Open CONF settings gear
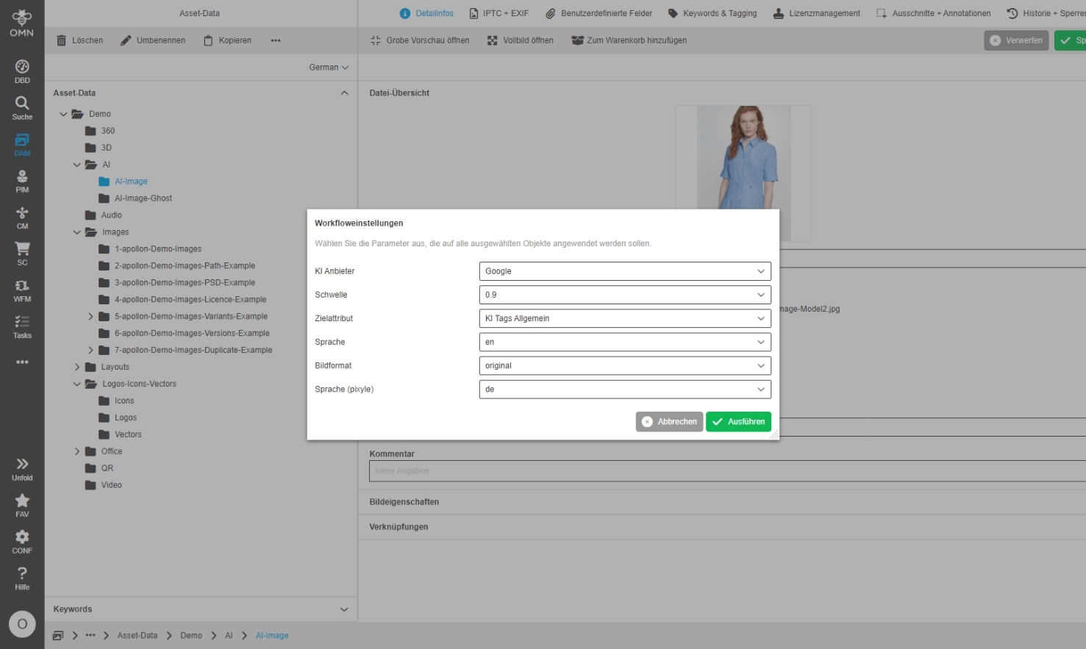This screenshot has width=1086, height=649. tap(22, 542)
